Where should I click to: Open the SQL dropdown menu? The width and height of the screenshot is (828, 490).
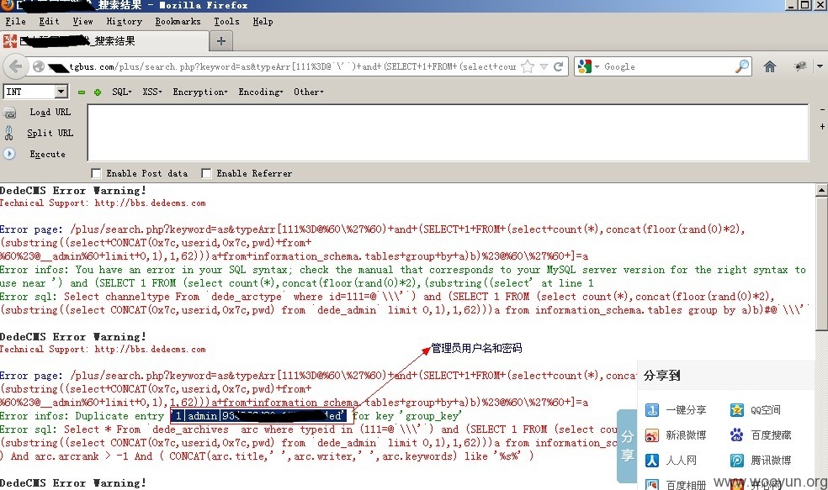tap(121, 92)
